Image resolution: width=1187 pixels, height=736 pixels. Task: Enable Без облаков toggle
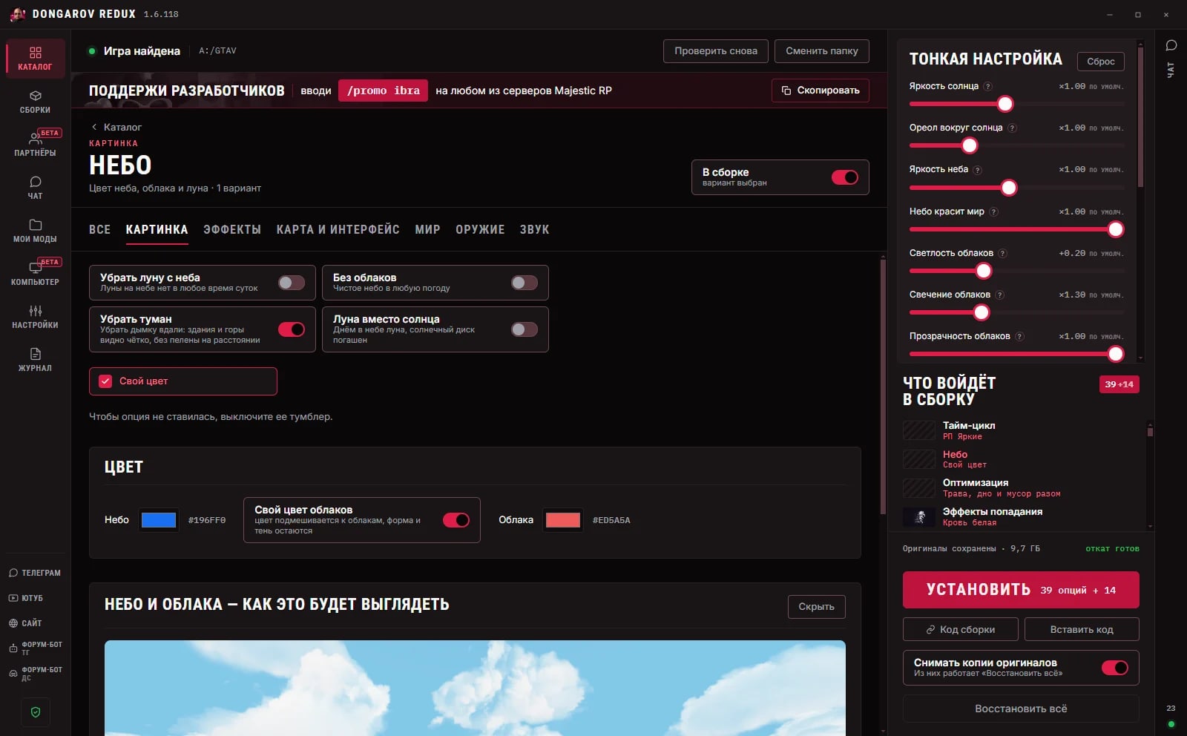tap(525, 283)
